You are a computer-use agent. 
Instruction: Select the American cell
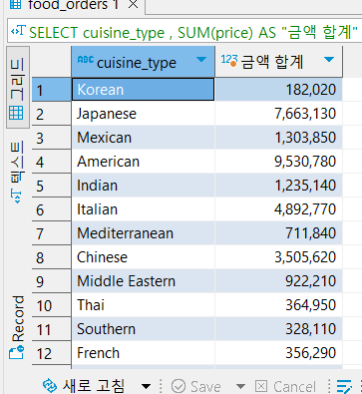pyautogui.click(x=143, y=162)
